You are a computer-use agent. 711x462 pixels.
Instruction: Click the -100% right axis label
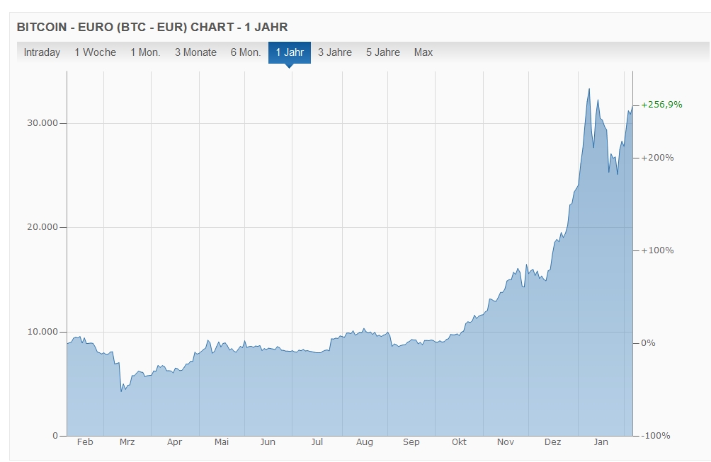(x=656, y=436)
